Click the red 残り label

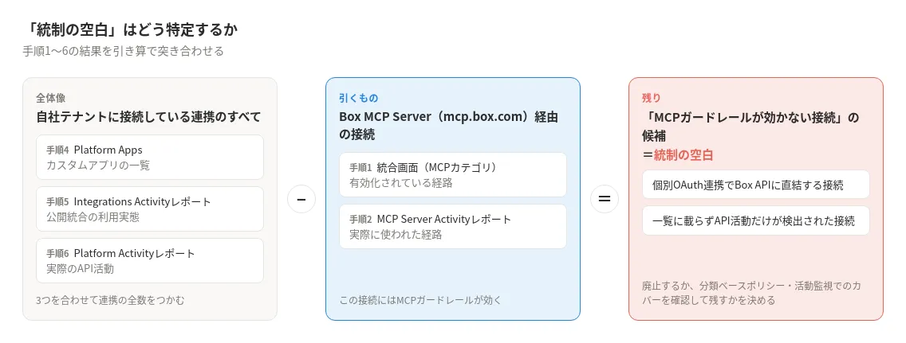[x=651, y=98]
